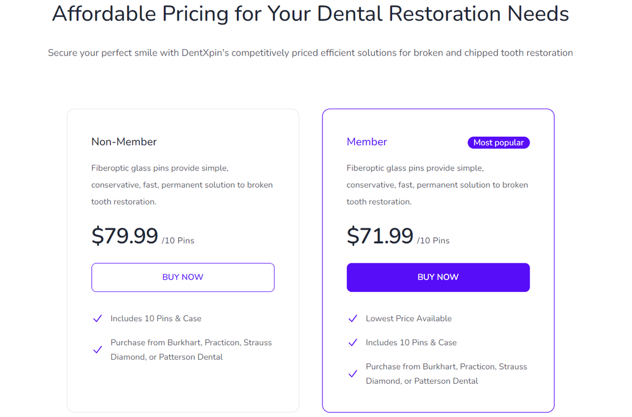Click the Most popular badge
Viewport: 632px width, 417px height.
click(x=498, y=143)
